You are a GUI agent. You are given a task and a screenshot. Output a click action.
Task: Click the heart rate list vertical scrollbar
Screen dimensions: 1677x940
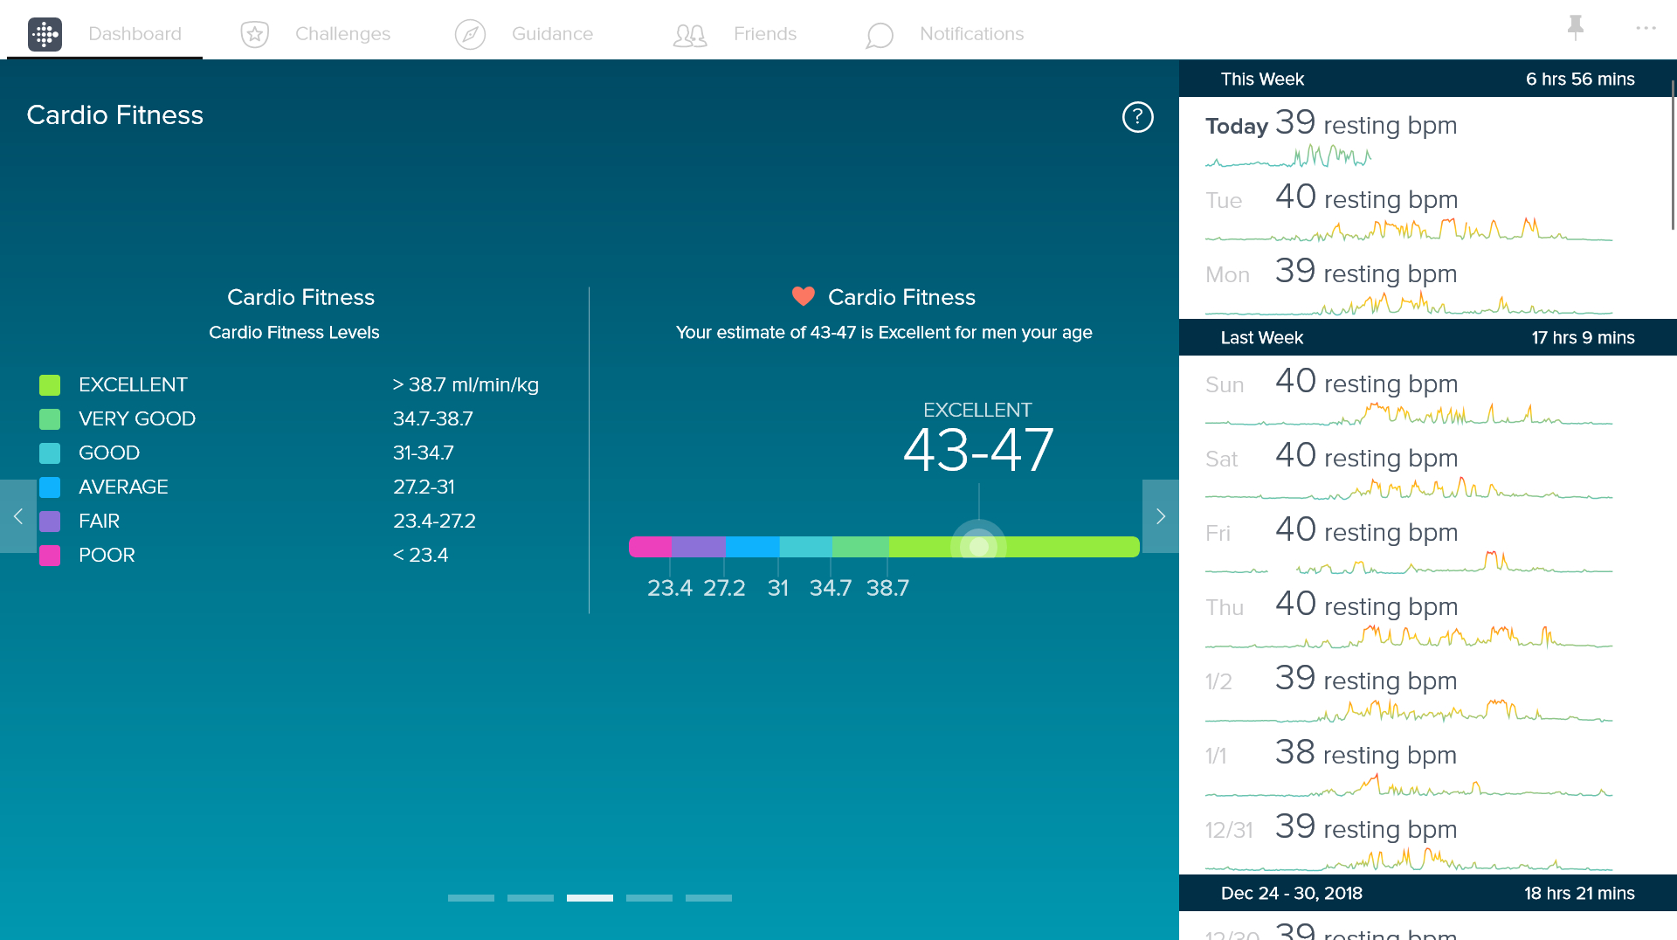pyautogui.click(x=1672, y=157)
